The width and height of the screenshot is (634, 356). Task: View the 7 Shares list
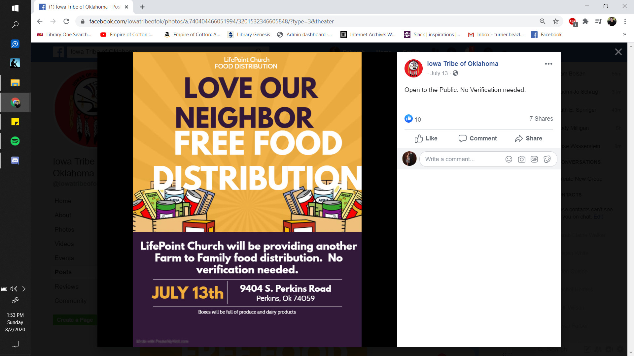pos(541,119)
